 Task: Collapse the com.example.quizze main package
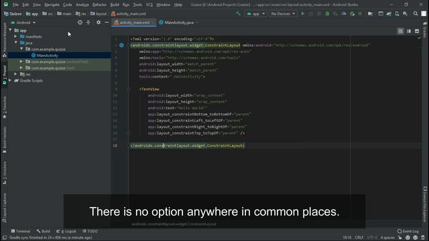coord(21,49)
